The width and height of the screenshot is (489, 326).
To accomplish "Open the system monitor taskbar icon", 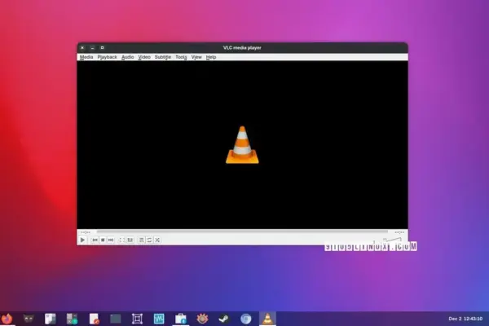I will [x=159, y=319].
